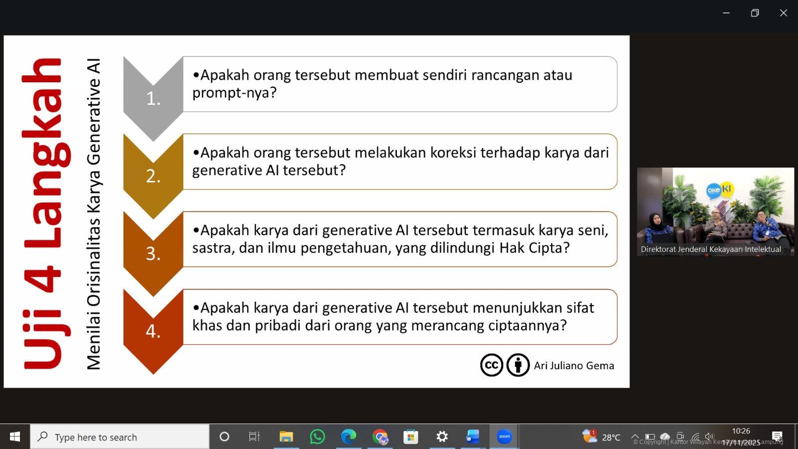798x449 pixels.
Task: Select the Direktorat Jenderal Kekayaan Intelektual video
Action: (x=715, y=212)
